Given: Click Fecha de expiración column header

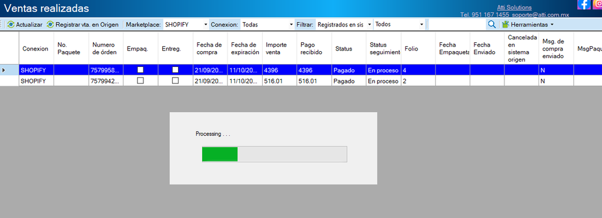Looking at the screenshot, I should [245, 49].
